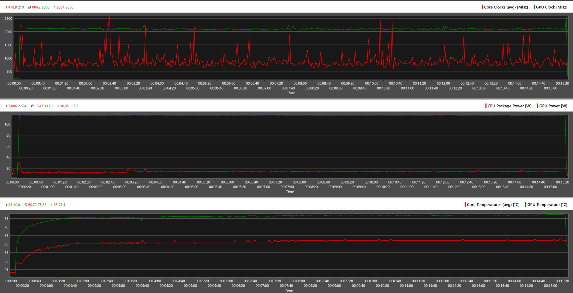Select the average GPU clock value 2068
This screenshot has height=293, width=573.
(46, 7)
